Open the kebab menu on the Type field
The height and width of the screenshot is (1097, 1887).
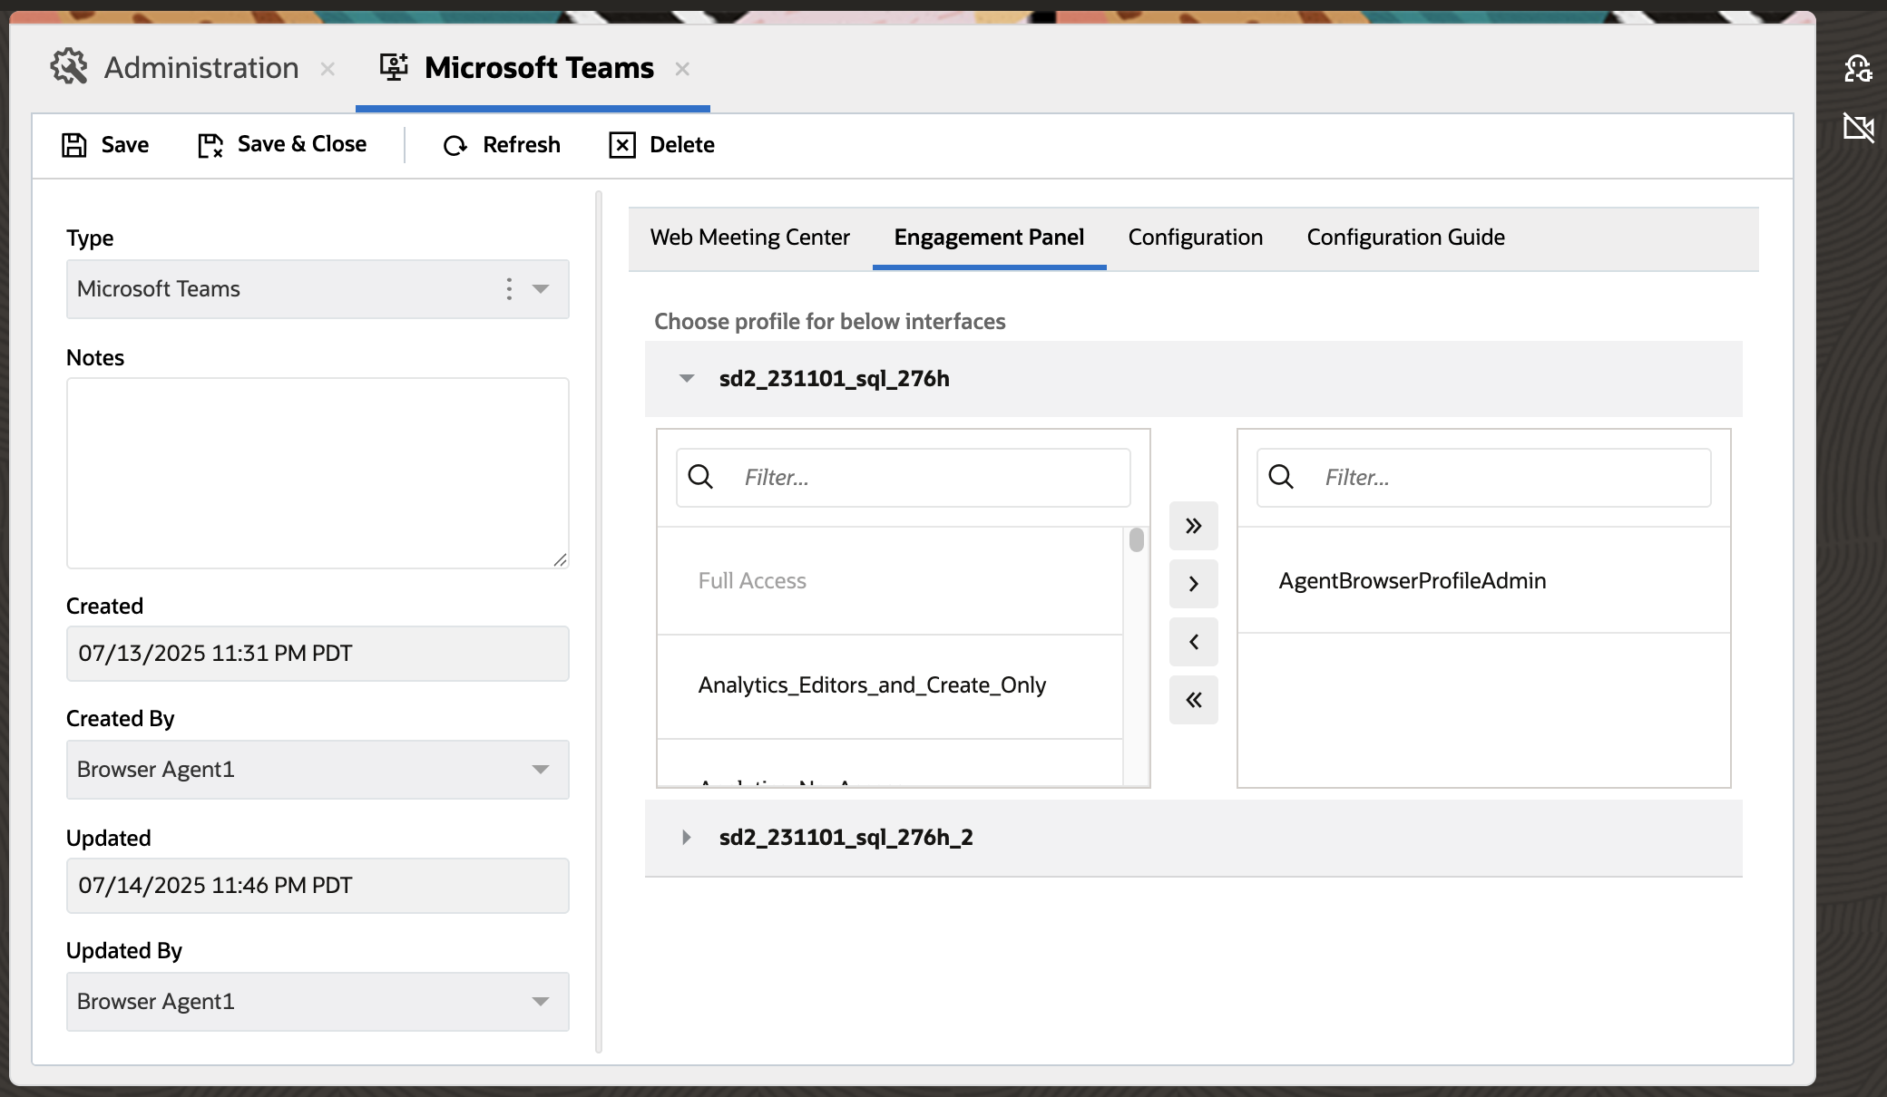point(509,288)
